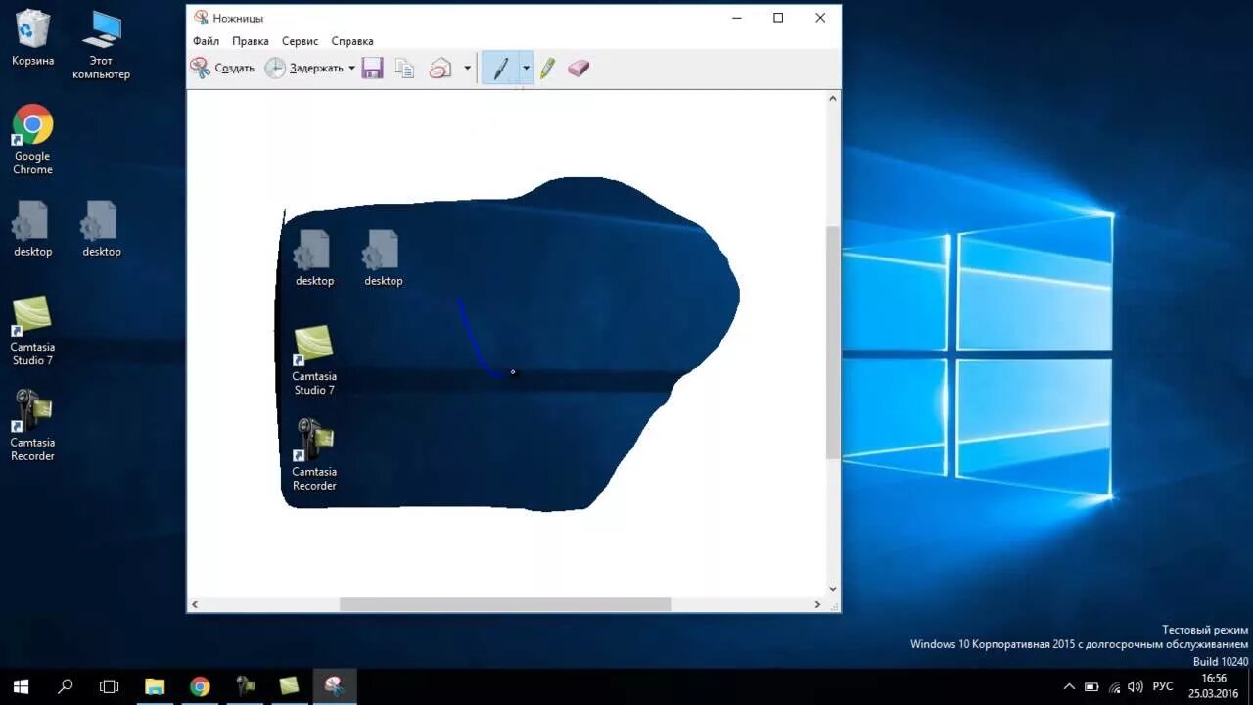
Task: Click the scroll up arrow in Ножницы
Action: tap(833, 98)
